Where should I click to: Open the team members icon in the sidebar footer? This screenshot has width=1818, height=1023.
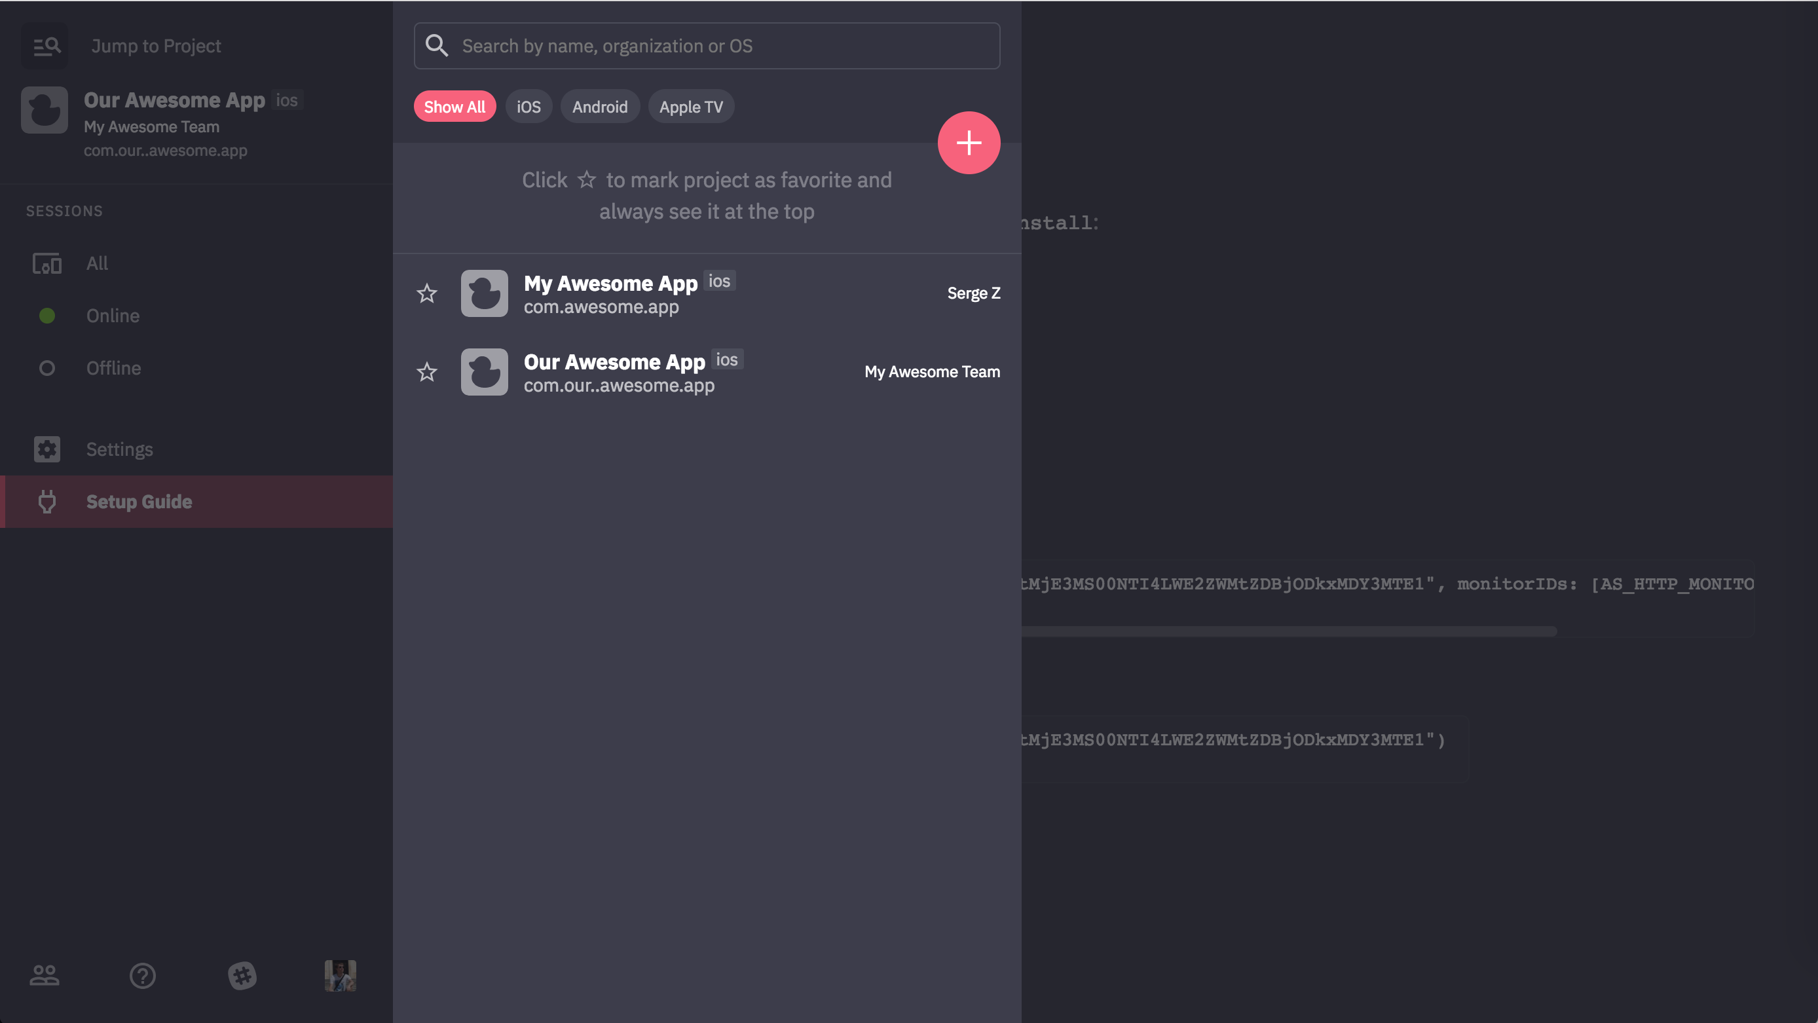point(45,975)
